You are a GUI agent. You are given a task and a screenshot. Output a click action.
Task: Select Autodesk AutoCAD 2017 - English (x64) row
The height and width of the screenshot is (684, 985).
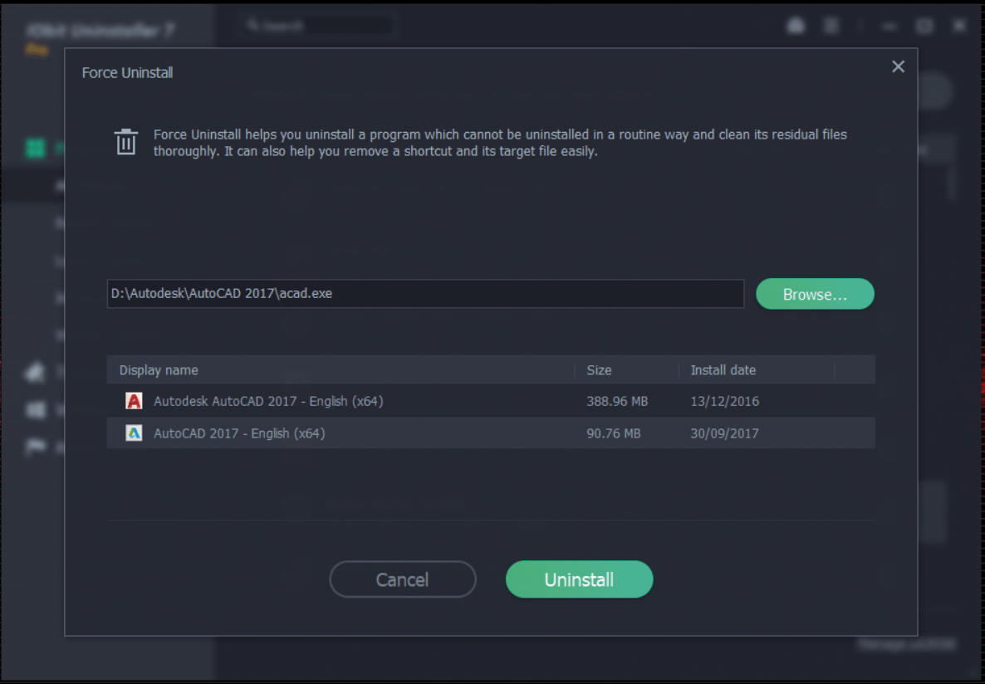(x=491, y=401)
